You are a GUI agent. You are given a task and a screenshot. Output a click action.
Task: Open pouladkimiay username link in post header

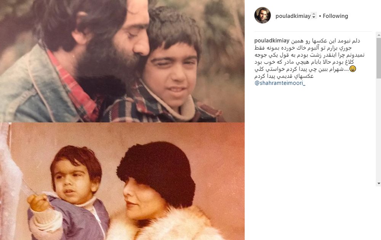(x=293, y=16)
